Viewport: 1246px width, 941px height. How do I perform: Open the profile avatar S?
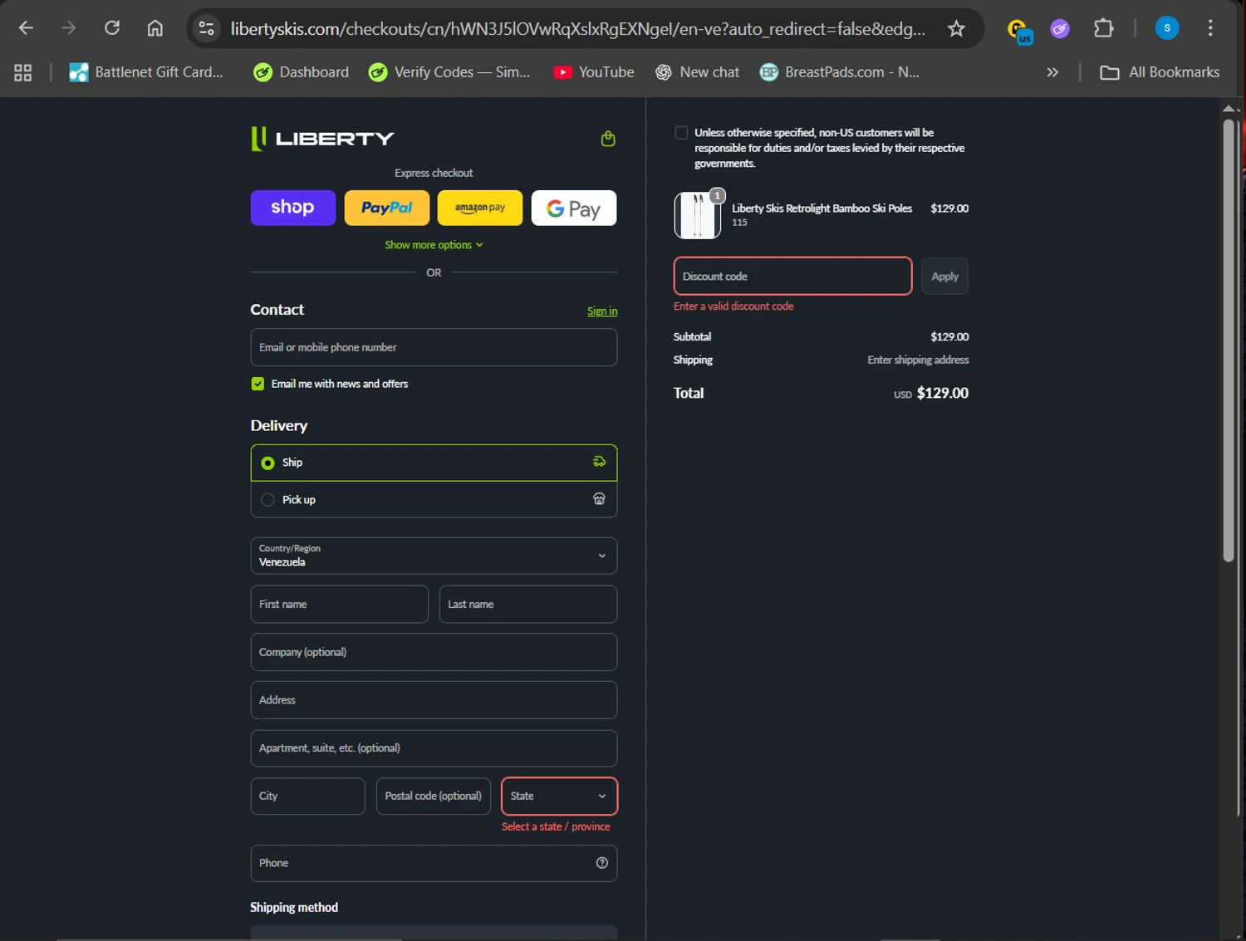[x=1167, y=28]
